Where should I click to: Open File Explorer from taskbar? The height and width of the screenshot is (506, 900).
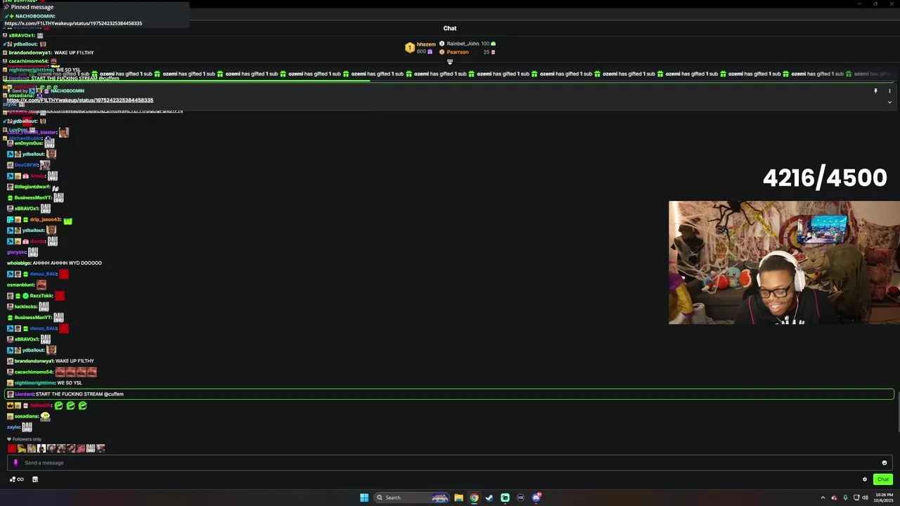[x=458, y=498]
